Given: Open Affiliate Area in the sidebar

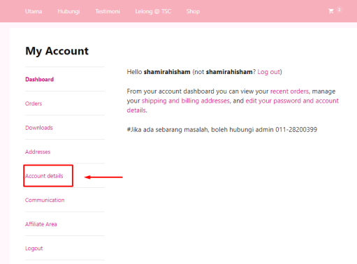Looking at the screenshot, I should (x=41, y=224).
